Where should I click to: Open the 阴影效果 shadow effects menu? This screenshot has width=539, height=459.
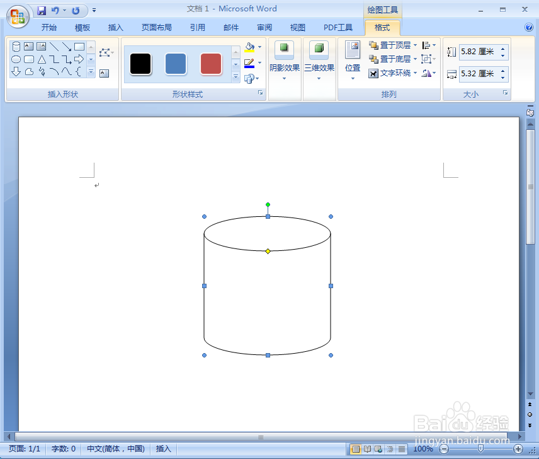(x=284, y=61)
